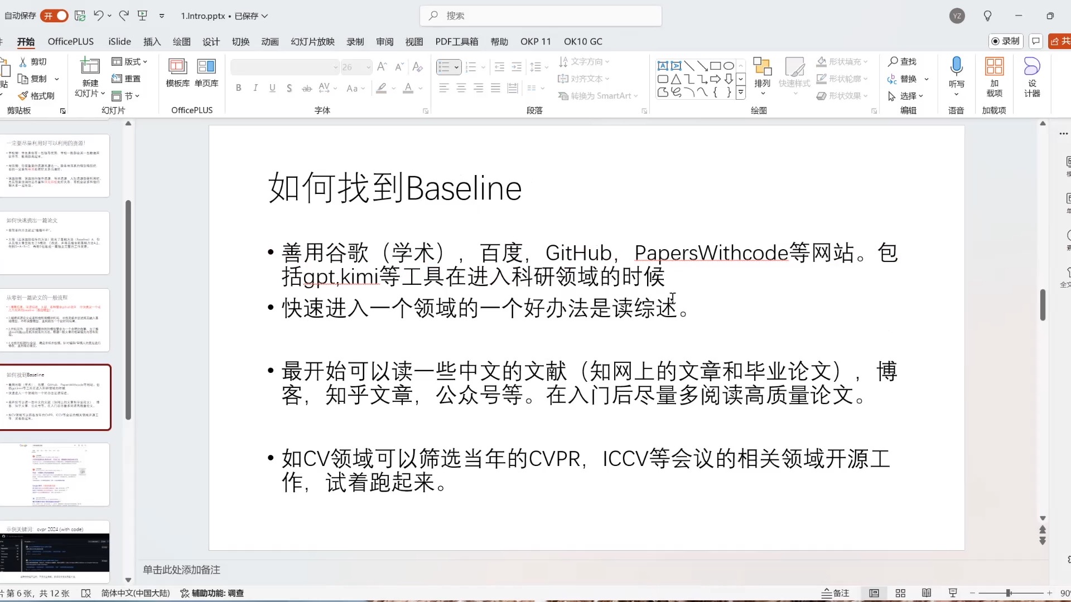Expand the font size dropdown
The height and width of the screenshot is (602, 1071).
click(x=369, y=67)
